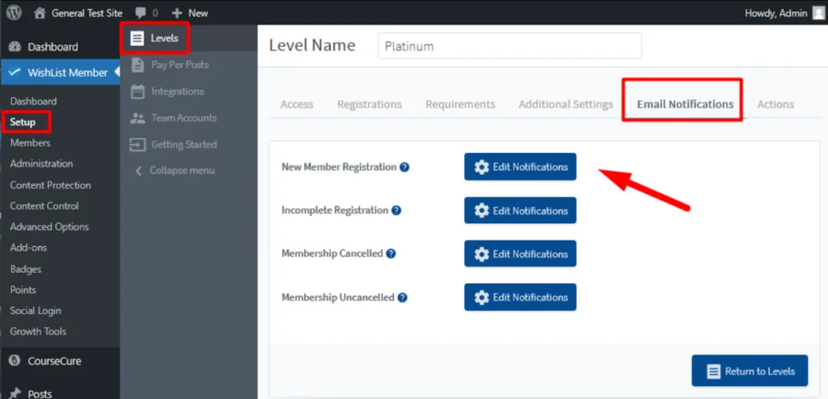This screenshot has width=828, height=399.
Task: Click the Pay Per Posts document icon
Action: coord(137,65)
